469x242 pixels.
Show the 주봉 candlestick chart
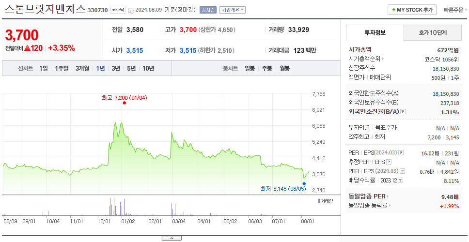pos(267,68)
